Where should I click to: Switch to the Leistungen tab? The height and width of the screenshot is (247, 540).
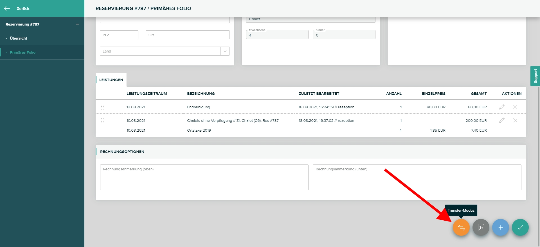click(x=111, y=80)
